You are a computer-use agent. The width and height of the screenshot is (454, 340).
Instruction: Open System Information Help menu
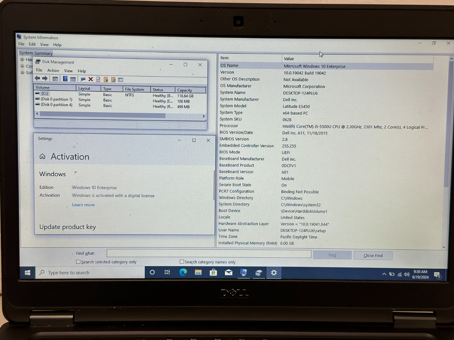pyautogui.click(x=57, y=45)
